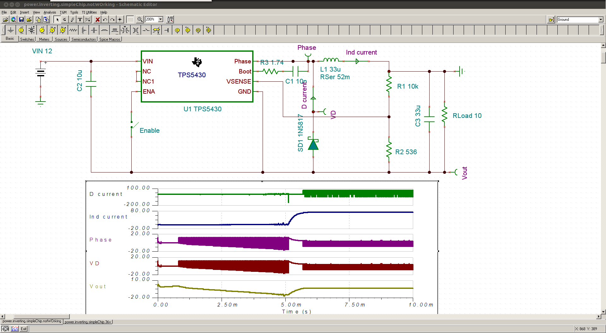The image size is (606, 333).
Task: Click the horizontal scrollbar thumb
Action: pyautogui.click(x=41, y=316)
